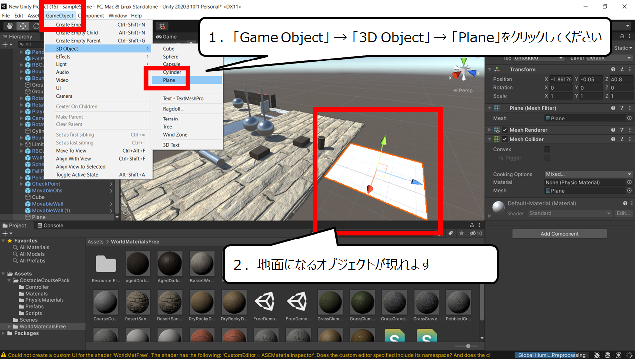The image size is (635, 359).
Task: Open the Layer dropdown showing Default
Action: point(609,58)
